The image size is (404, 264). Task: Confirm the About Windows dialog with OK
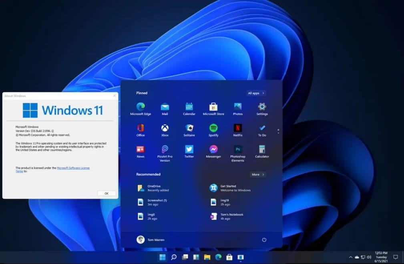(106, 193)
